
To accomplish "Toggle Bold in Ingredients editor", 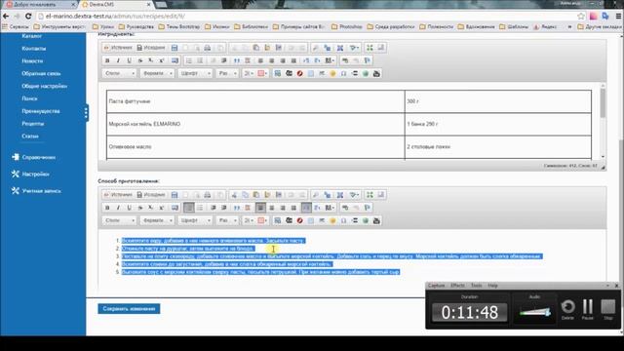I will 107,60.
